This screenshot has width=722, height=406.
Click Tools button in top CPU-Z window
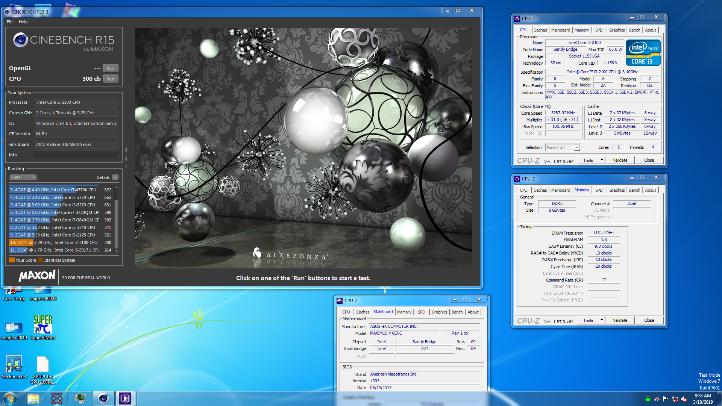pos(588,161)
